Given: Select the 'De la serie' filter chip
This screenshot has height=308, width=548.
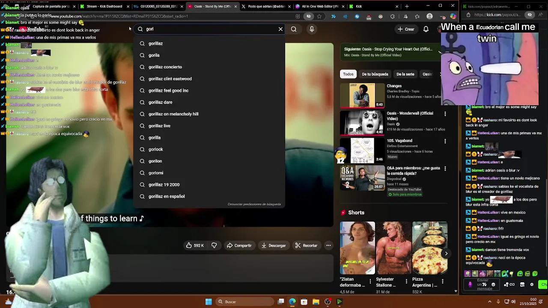Looking at the screenshot, I should [x=405, y=74].
